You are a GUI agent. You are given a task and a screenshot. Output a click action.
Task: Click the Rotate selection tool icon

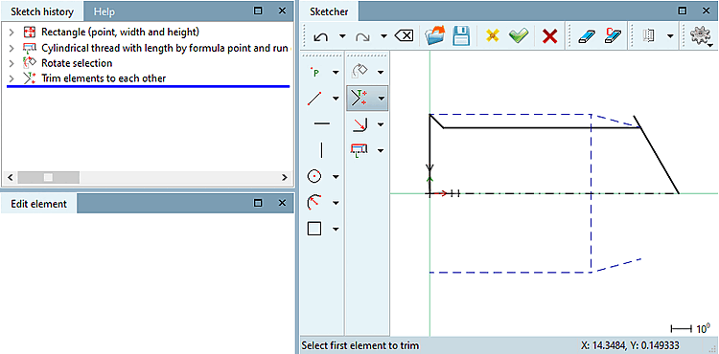coord(359,72)
